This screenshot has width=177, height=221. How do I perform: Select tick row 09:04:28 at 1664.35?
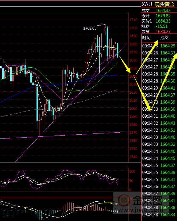coord(159,74)
